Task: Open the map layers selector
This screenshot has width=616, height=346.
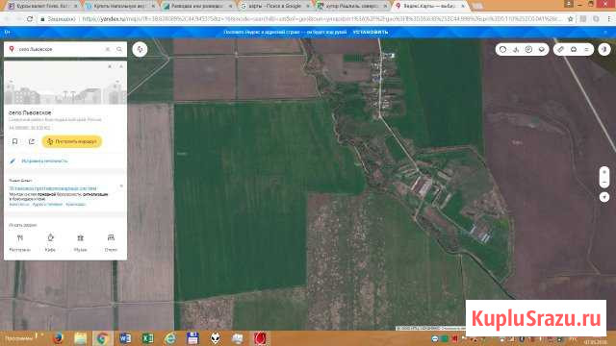Action: pos(542,49)
